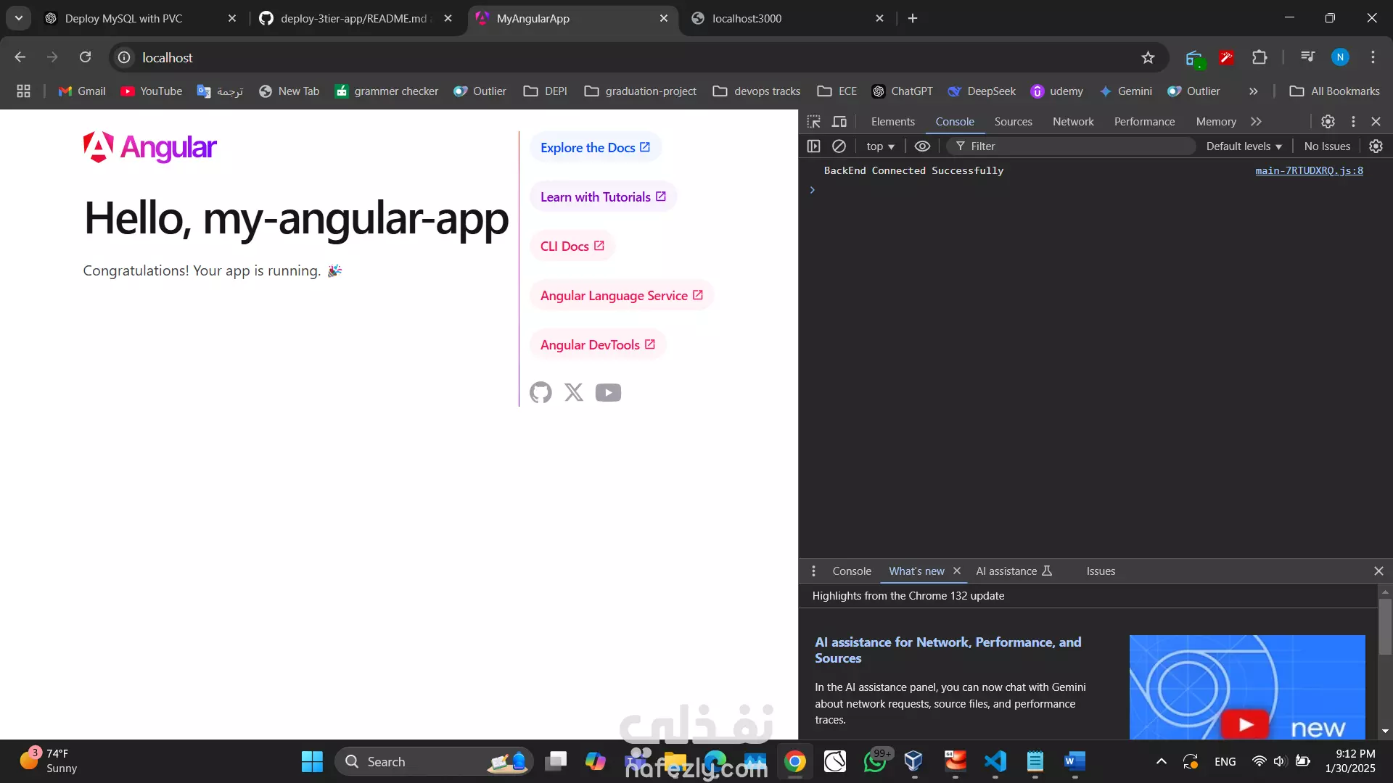Open the Angular X (Twitter) icon link

574,392
